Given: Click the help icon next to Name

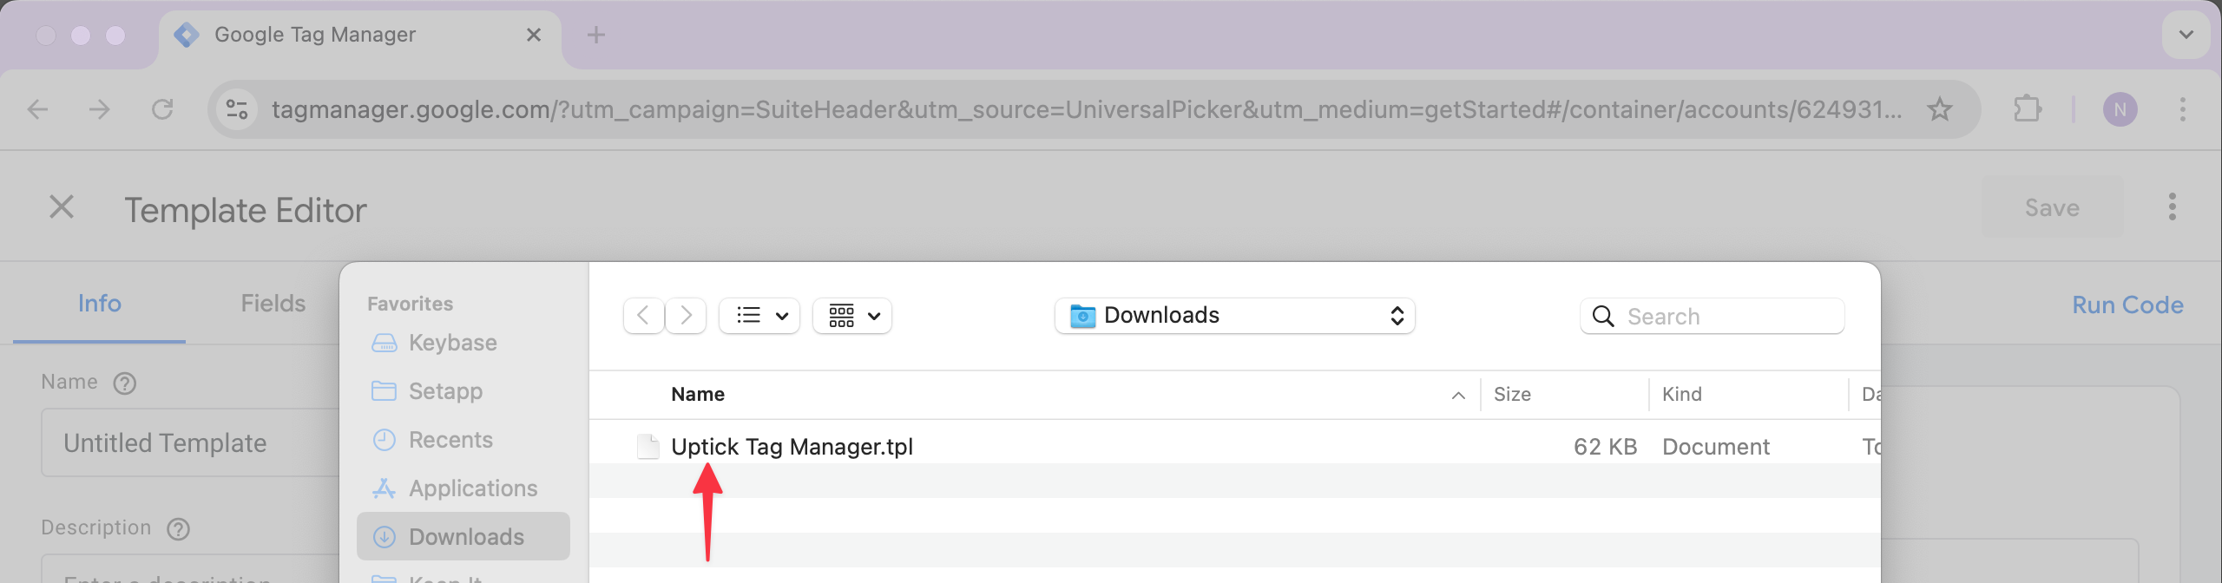Looking at the screenshot, I should click(125, 383).
